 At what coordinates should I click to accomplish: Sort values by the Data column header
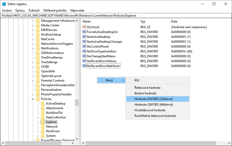click(x=200, y=21)
